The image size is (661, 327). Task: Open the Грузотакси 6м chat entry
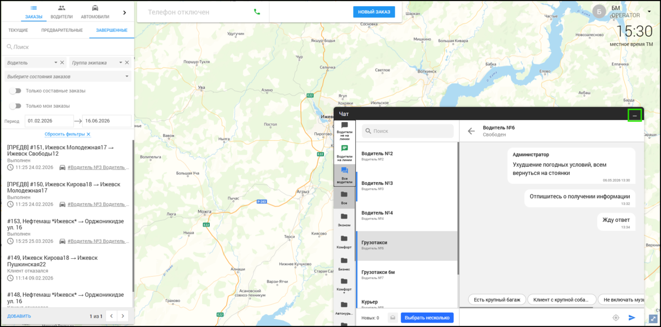[407, 275]
